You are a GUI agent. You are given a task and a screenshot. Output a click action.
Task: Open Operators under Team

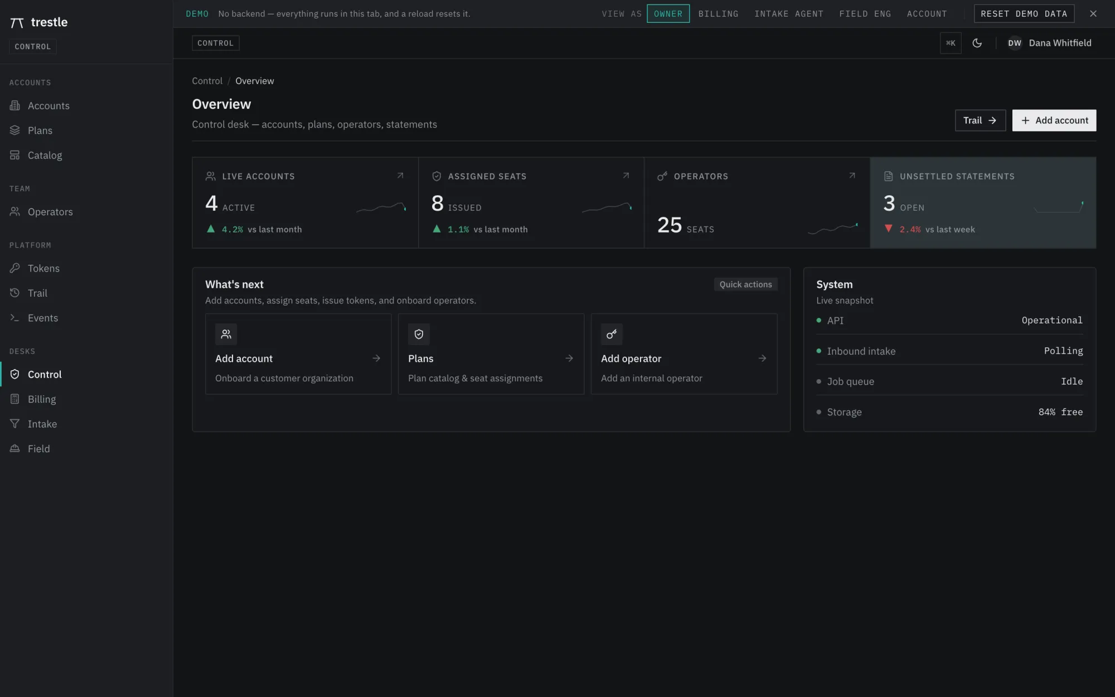click(x=86, y=212)
